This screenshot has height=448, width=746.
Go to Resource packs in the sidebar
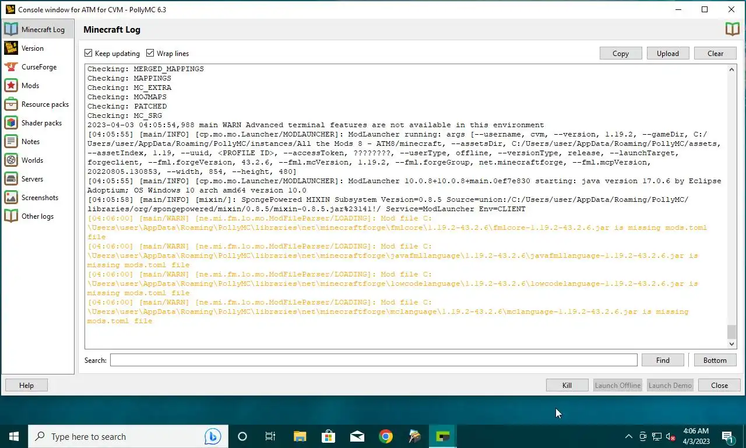pos(38,104)
